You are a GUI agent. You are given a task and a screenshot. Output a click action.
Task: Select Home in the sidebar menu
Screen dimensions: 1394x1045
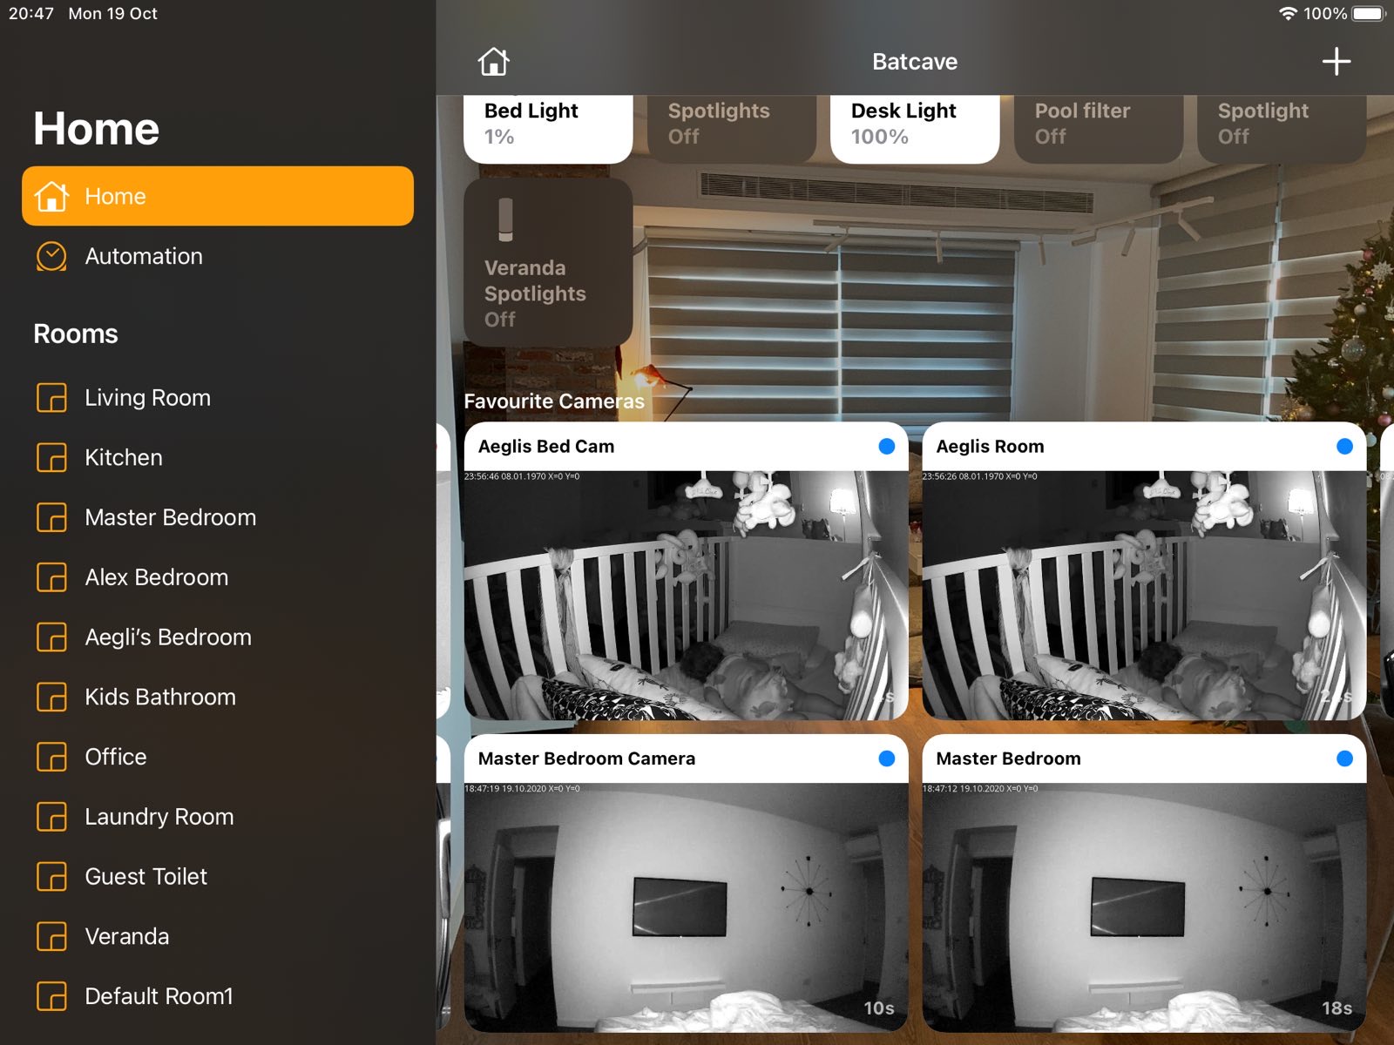pyautogui.click(x=218, y=196)
